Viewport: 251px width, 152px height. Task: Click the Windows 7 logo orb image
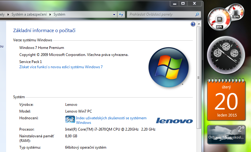[x=167, y=67]
